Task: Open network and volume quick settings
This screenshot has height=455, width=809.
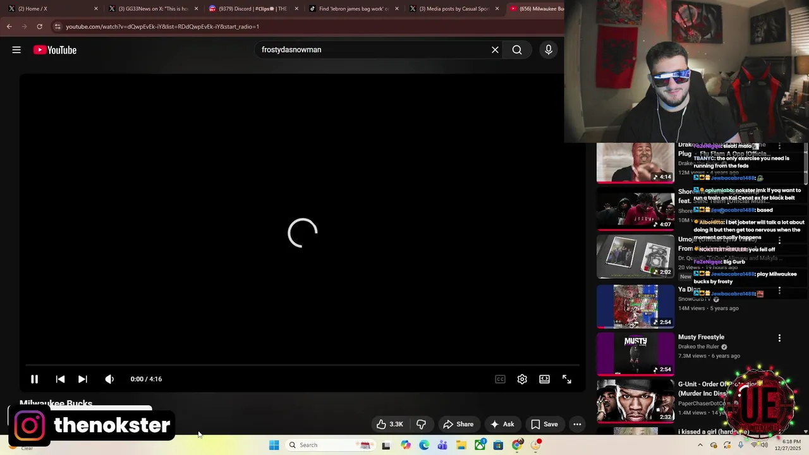Action: click(x=759, y=445)
